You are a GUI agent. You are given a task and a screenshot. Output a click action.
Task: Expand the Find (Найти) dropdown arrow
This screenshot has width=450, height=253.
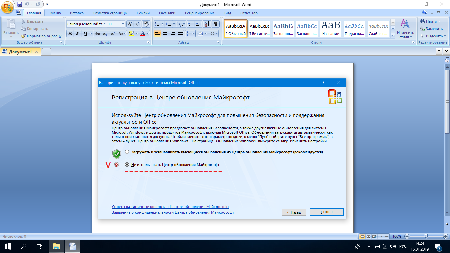pyautogui.click(x=439, y=21)
